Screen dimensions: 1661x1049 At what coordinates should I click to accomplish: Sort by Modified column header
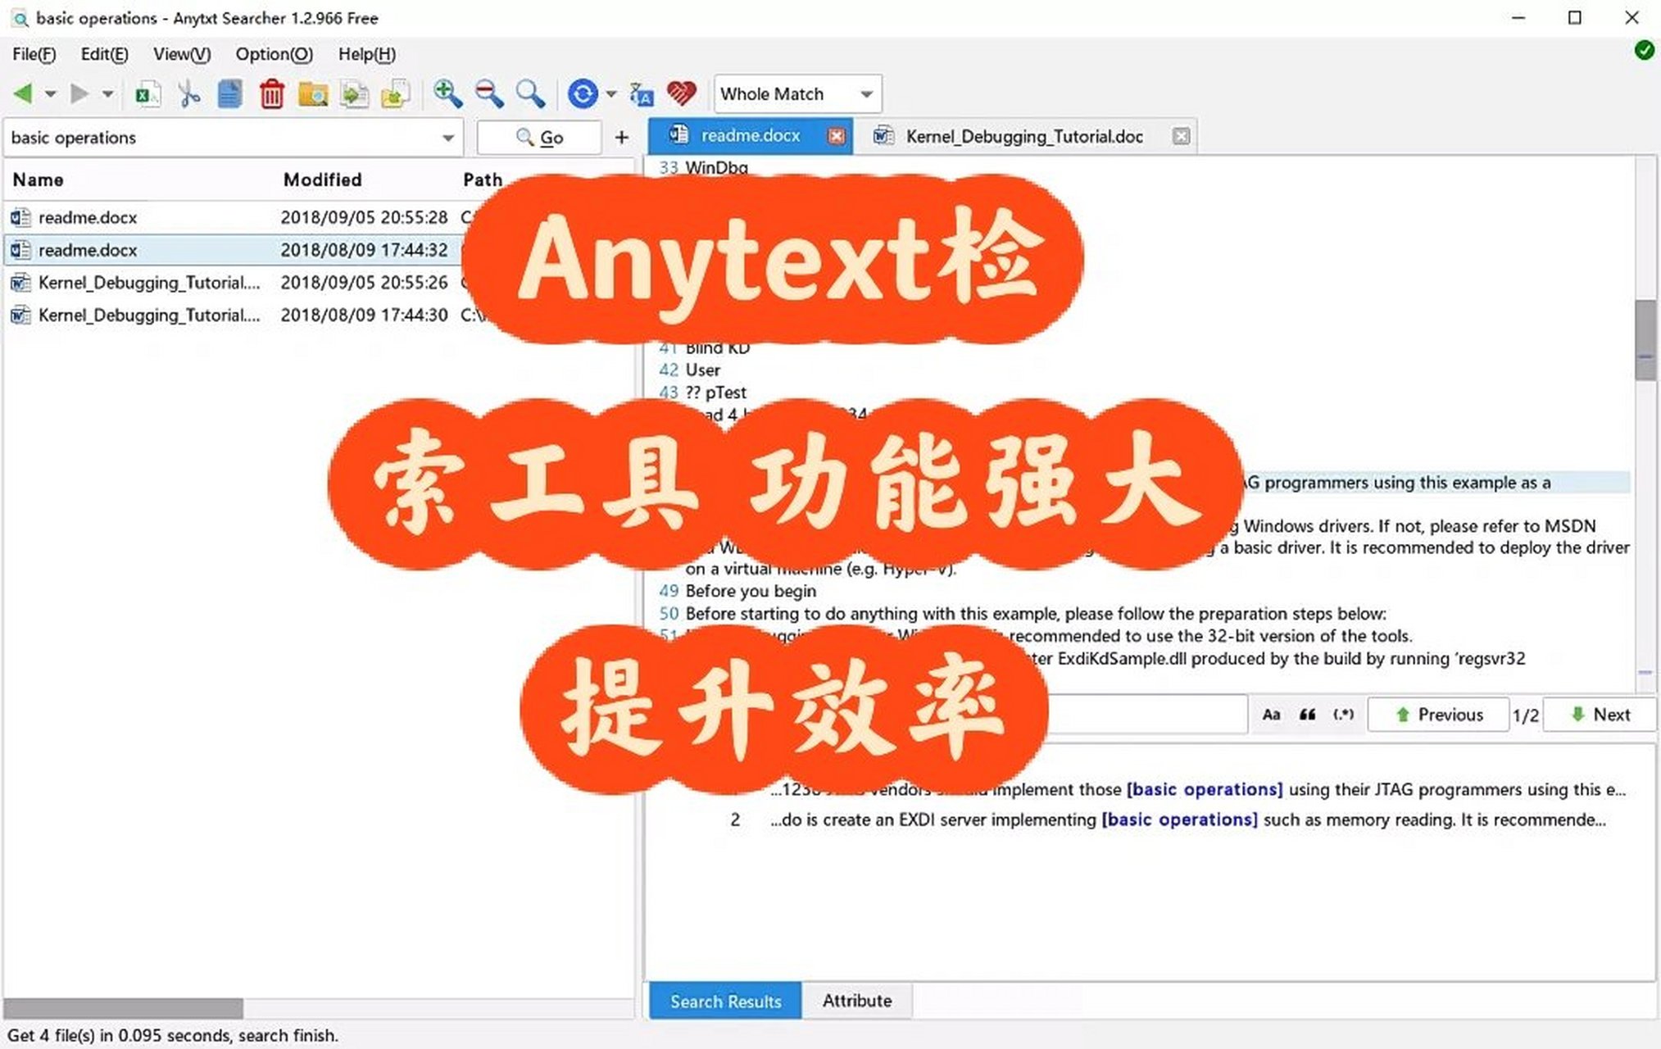(x=322, y=180)
